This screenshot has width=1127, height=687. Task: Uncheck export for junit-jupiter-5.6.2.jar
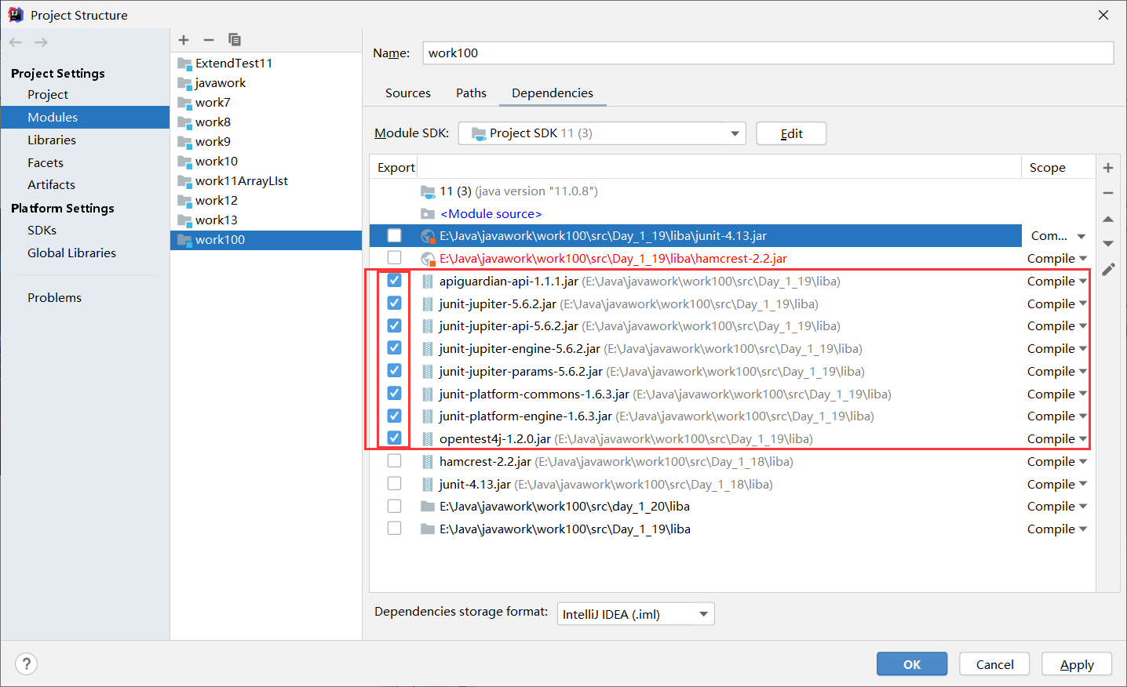[x=394, y=304]
